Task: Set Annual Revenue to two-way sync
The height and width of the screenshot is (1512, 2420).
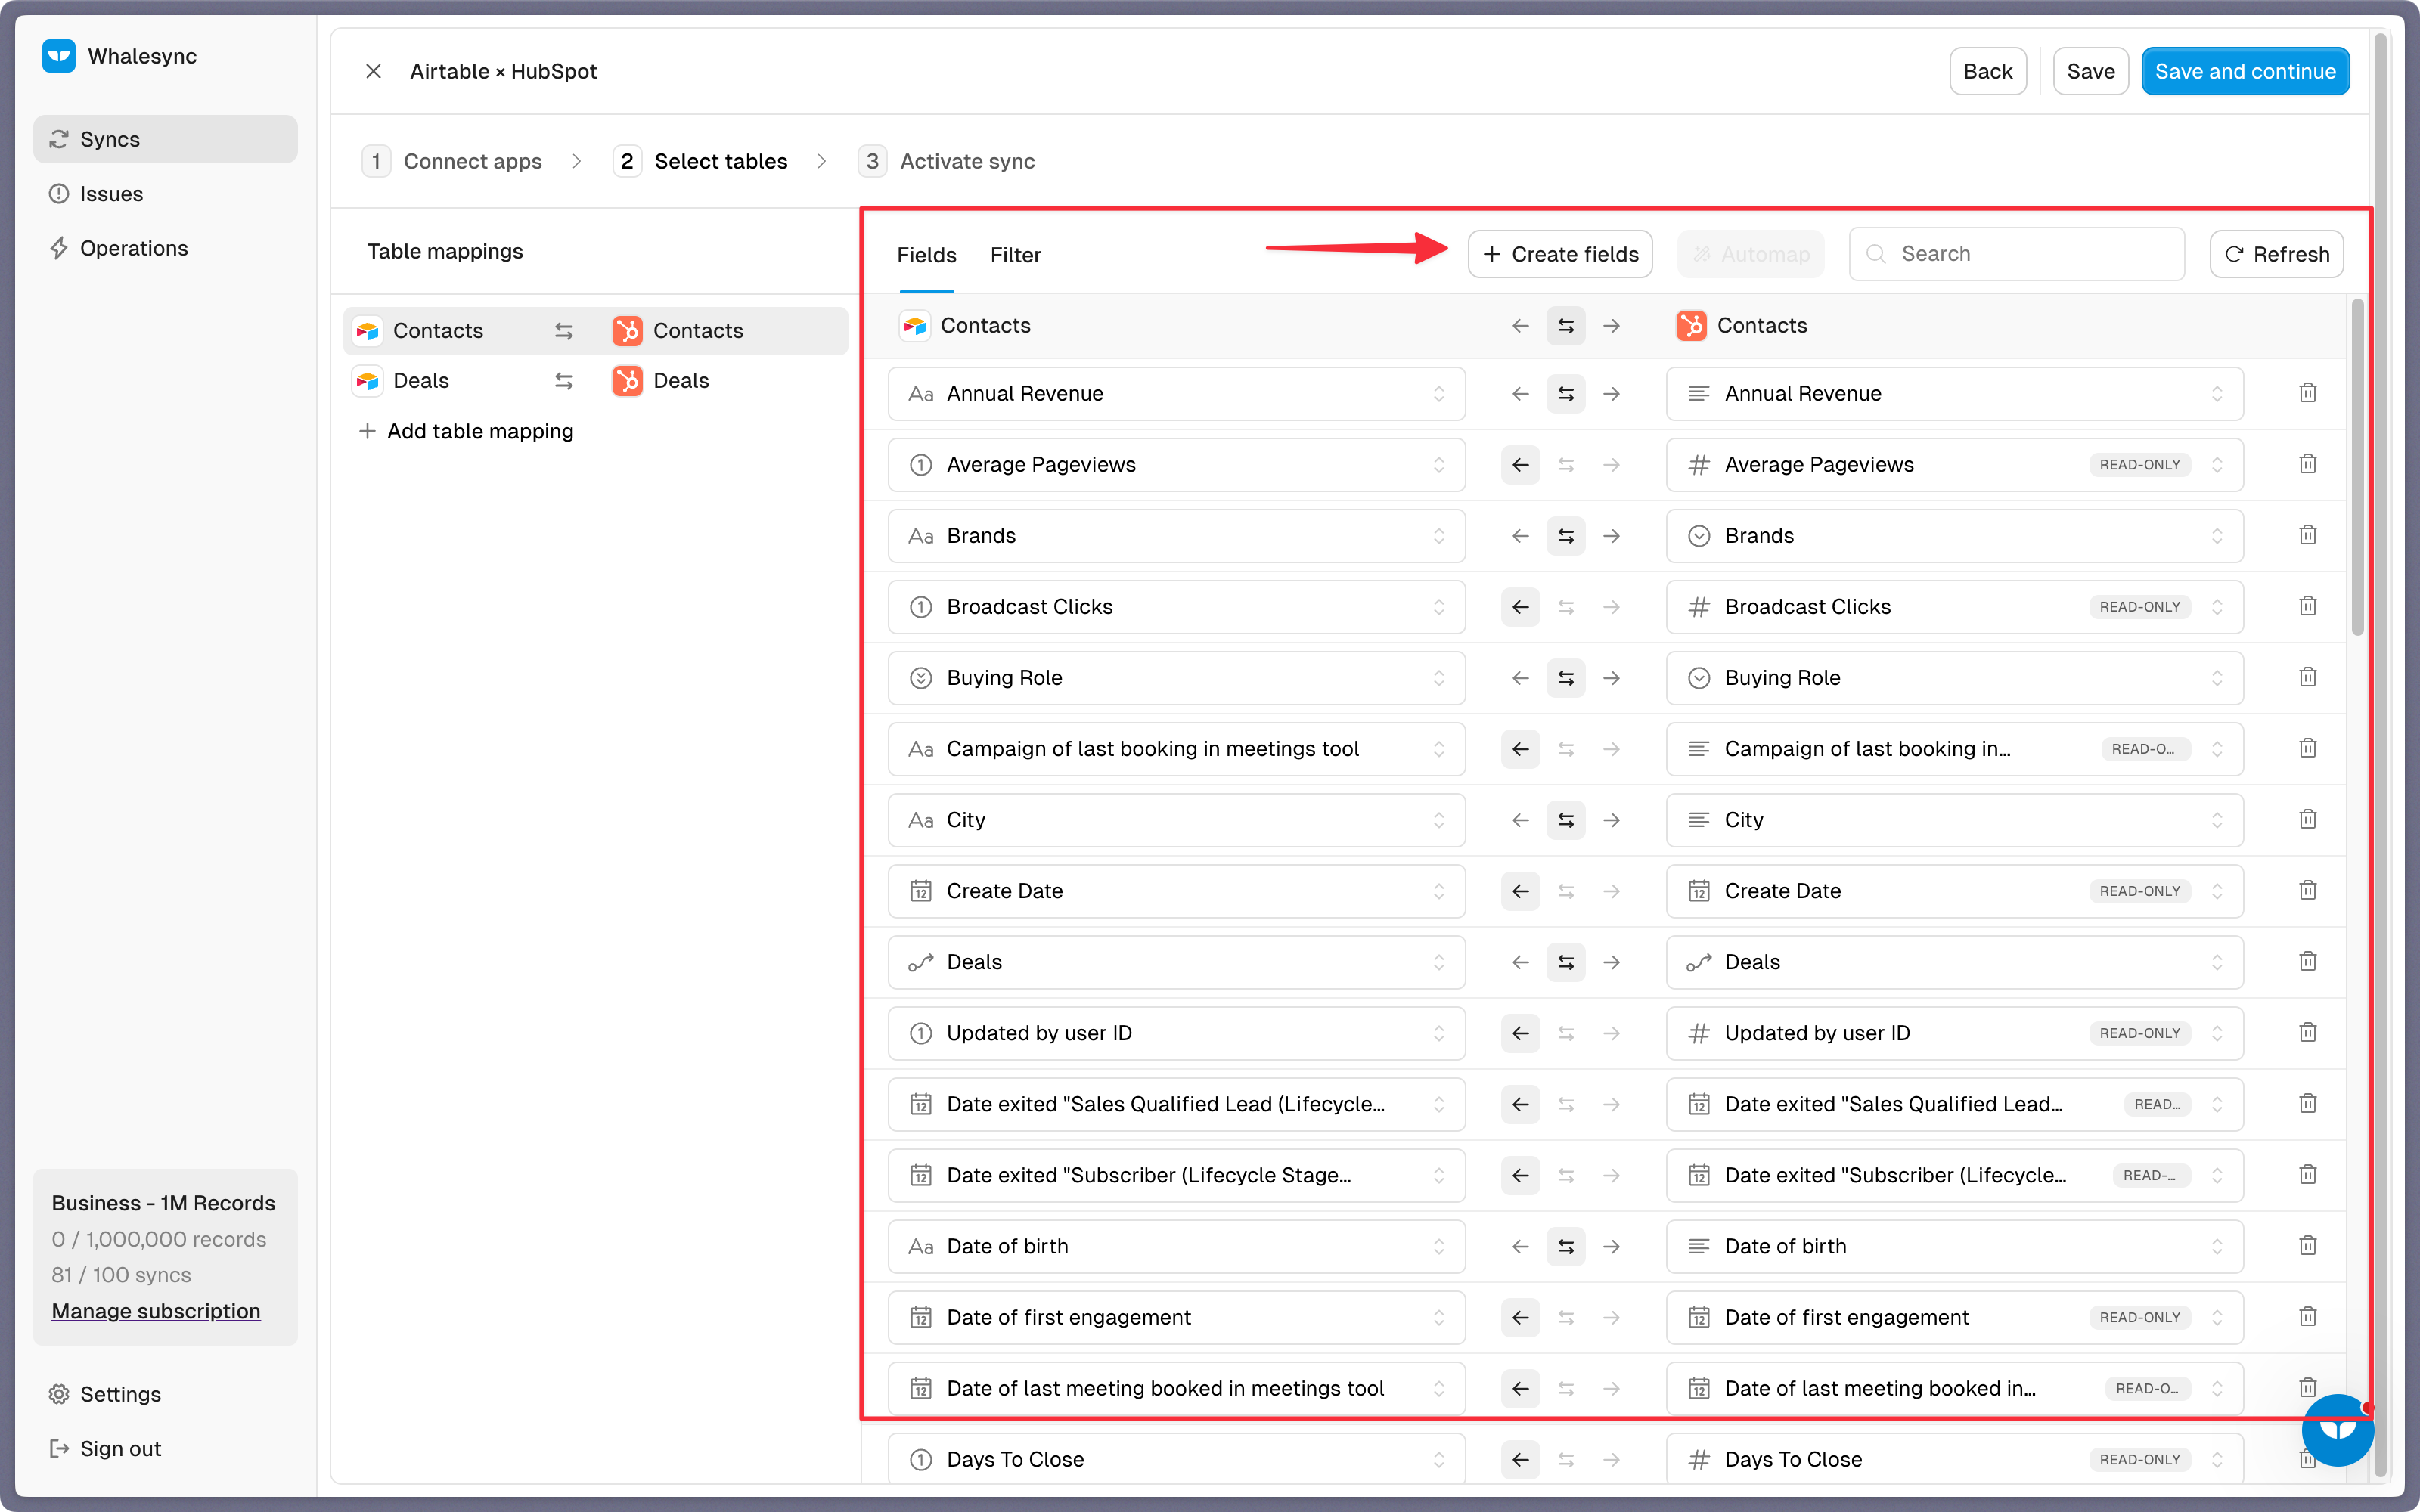Action: click(1566, 394)
